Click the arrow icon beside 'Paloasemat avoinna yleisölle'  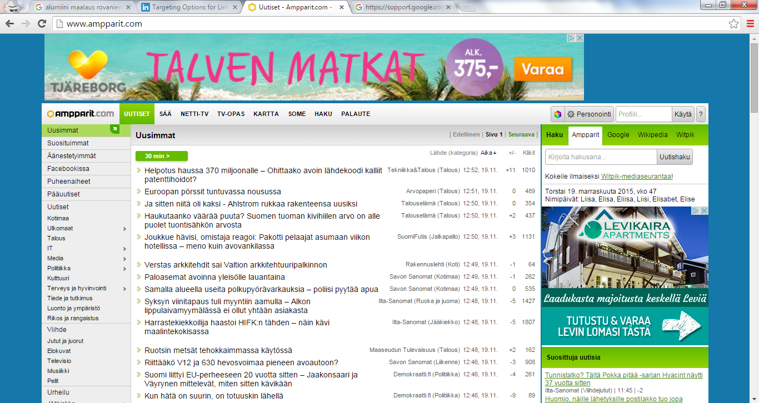coord(139,277)
